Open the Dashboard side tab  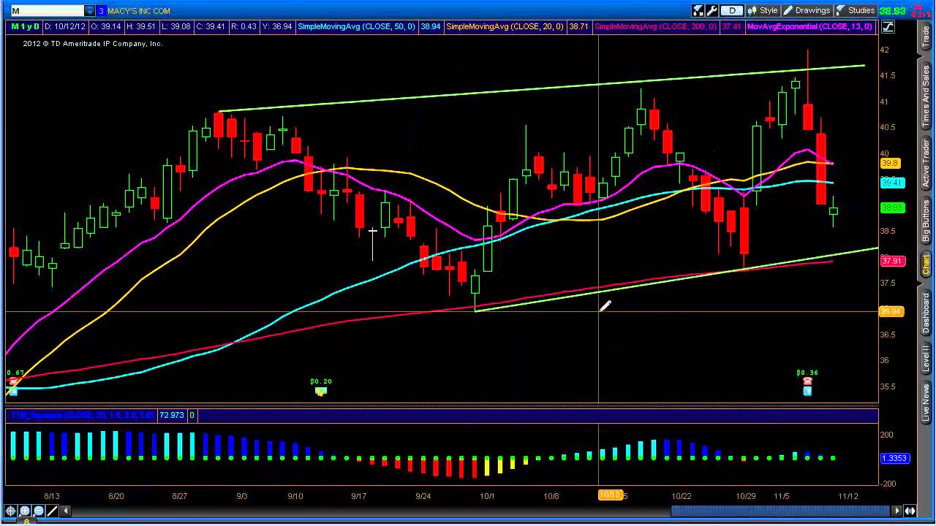[926, 311]
